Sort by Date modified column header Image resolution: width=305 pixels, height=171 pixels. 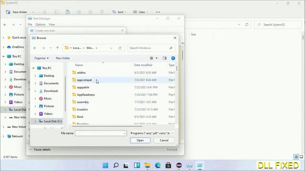click(143, 65)
